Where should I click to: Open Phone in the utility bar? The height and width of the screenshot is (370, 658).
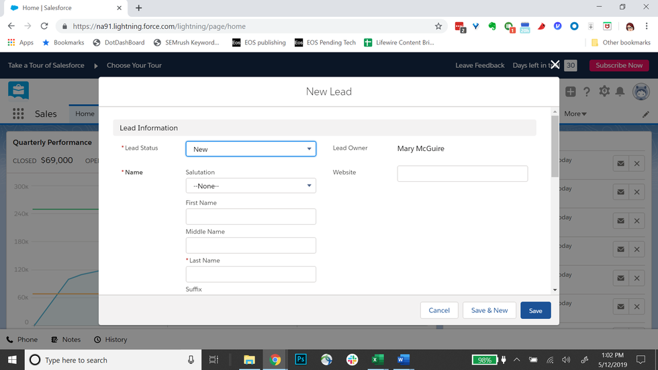click(x=21, y=340)
